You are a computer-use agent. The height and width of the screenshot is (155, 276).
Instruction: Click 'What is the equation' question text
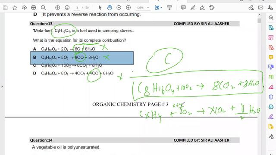[x=79, y=40]
